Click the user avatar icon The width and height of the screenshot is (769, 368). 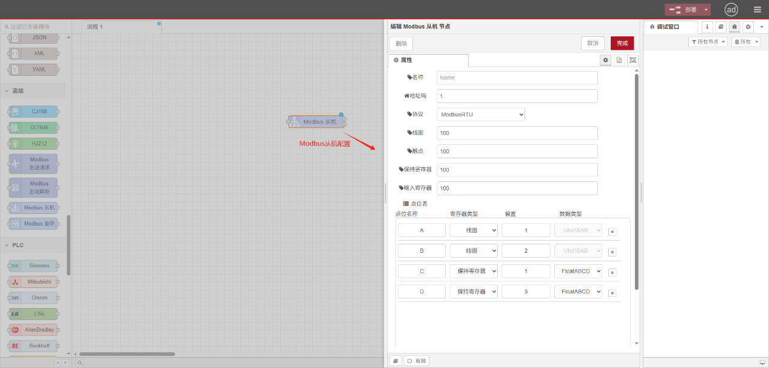coord(731,9)
